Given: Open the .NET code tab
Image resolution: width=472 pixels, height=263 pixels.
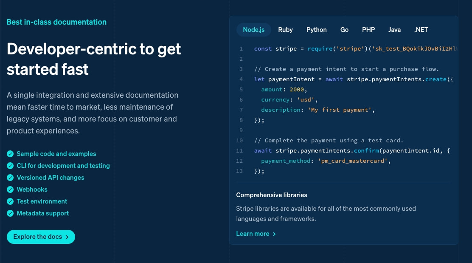Looking at the screenshot, I should pos(421,30).
